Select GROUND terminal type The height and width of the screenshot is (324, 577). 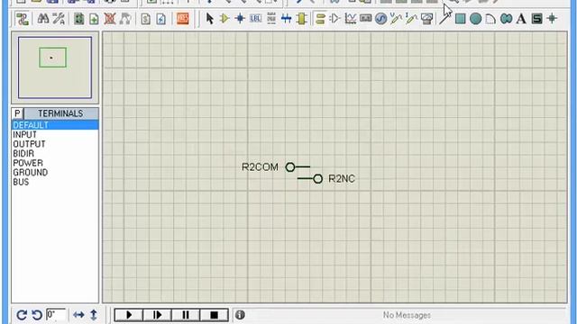[55, 173]
